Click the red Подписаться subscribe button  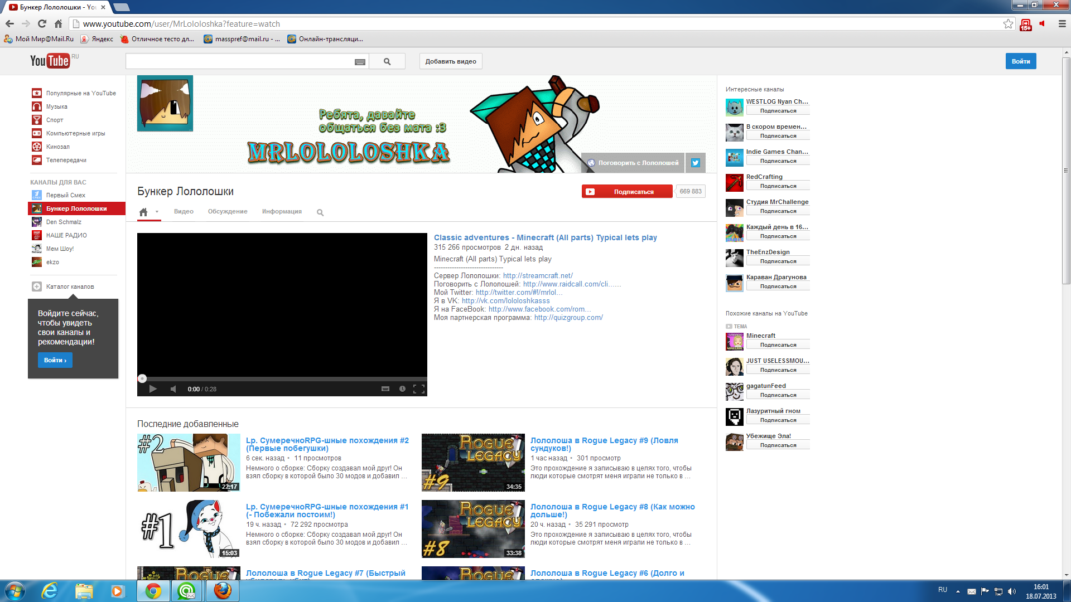coord(627,192)
